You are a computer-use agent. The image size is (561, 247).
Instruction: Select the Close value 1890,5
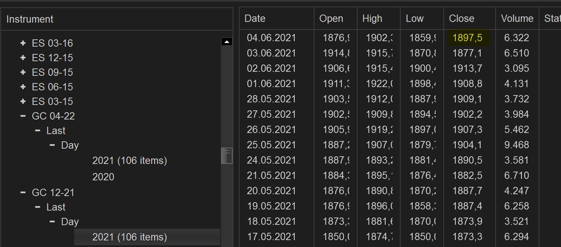click(x=467, y=160)
